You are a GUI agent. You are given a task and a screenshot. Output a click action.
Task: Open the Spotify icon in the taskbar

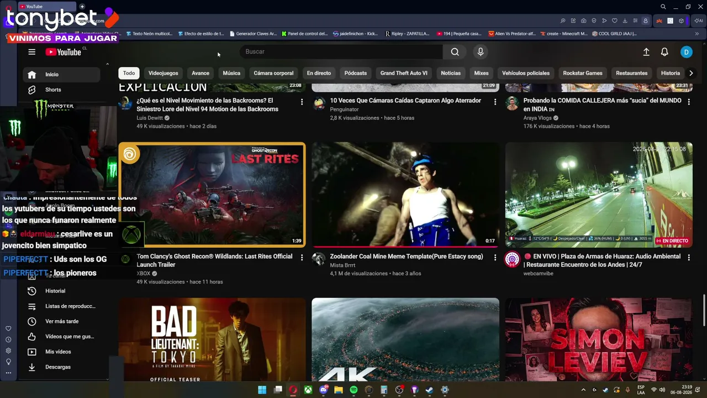point(353,390)
